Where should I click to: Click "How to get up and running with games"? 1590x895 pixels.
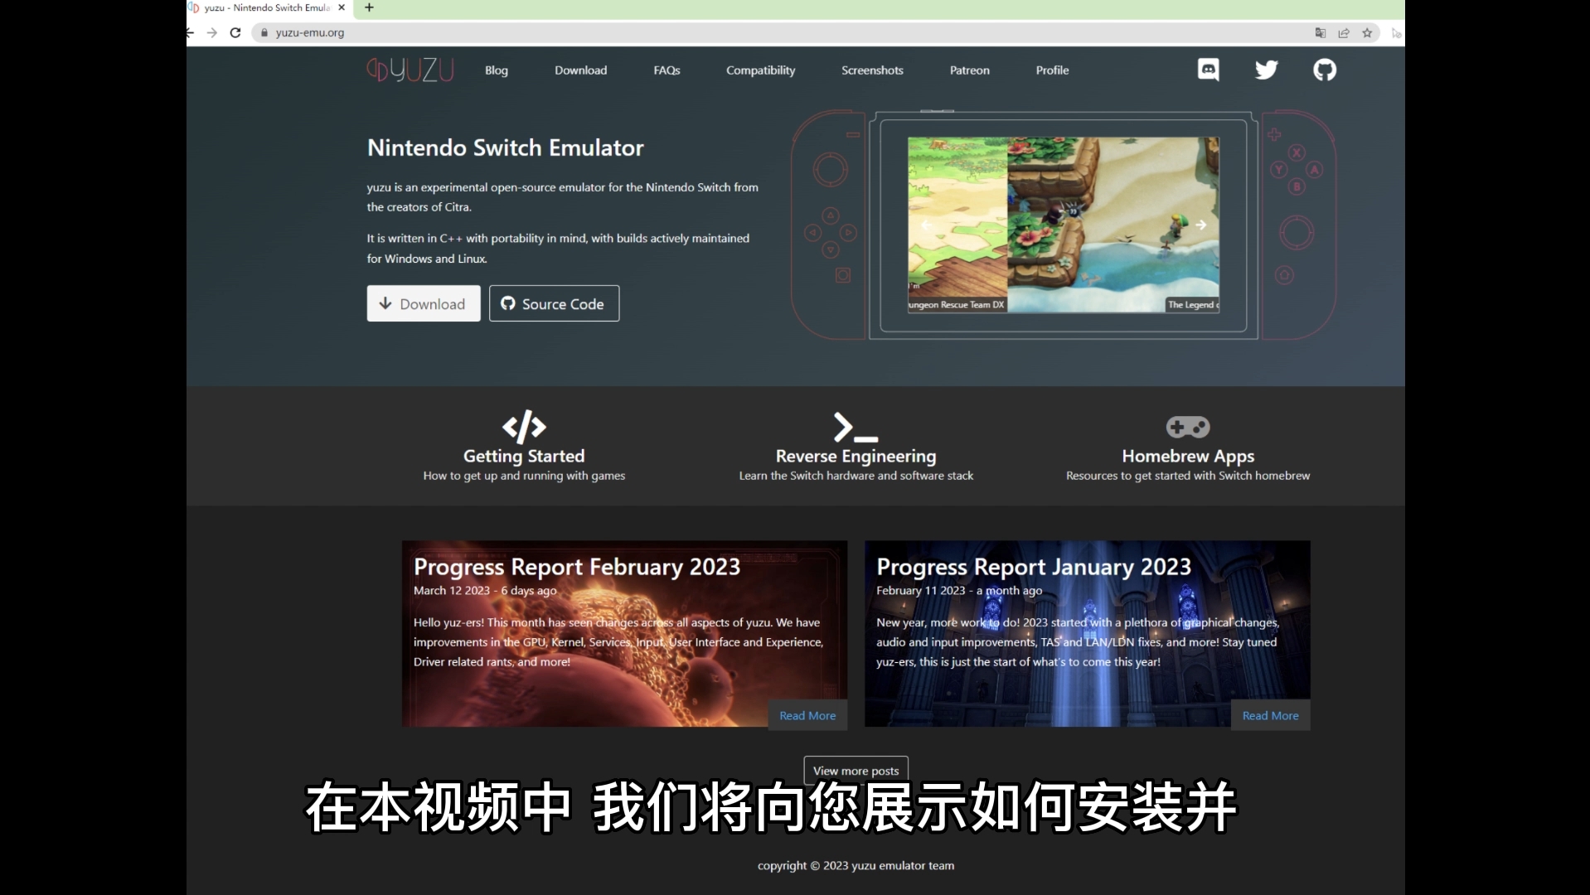[524, 476]
